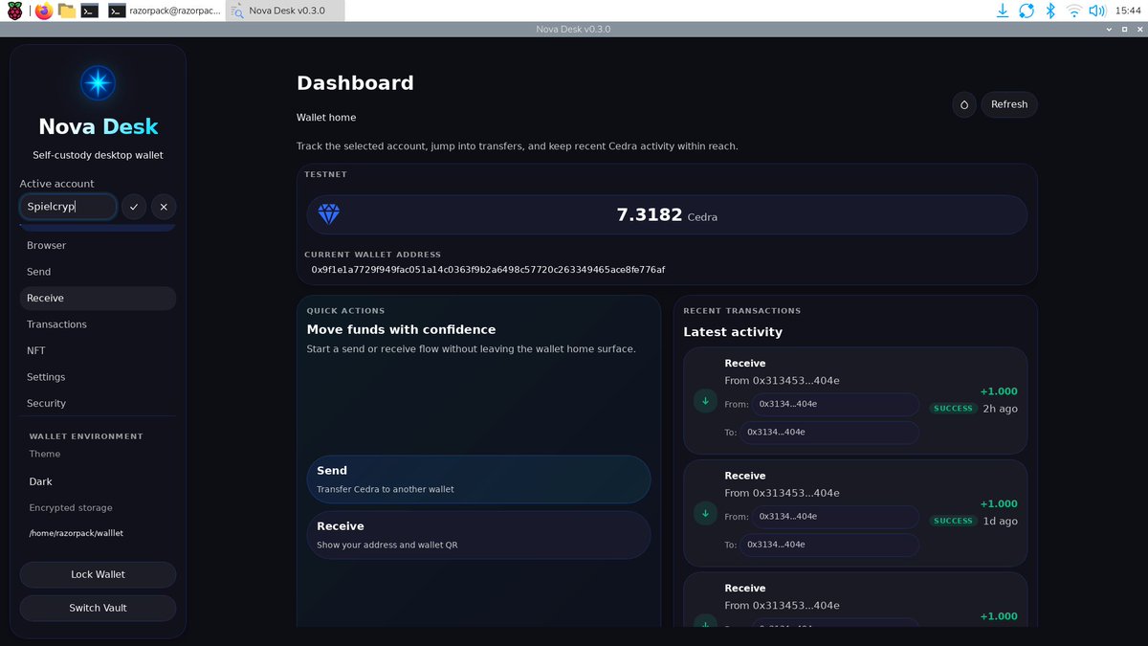Select Receive in the sidebar
This screenshot has width=1148, height=646.
pyautogui.click(x=98, y=298)
